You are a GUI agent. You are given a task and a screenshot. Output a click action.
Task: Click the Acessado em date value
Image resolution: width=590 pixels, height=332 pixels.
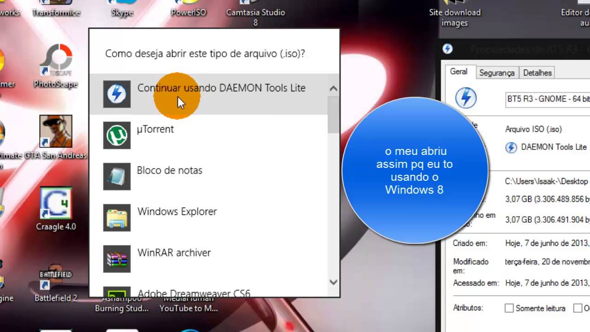click(548, 283)
